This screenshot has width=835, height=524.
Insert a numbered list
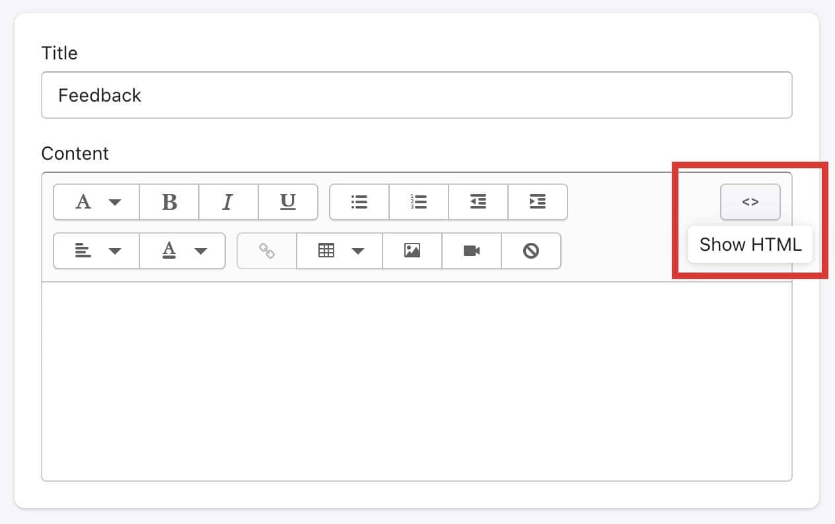(419, 202)
